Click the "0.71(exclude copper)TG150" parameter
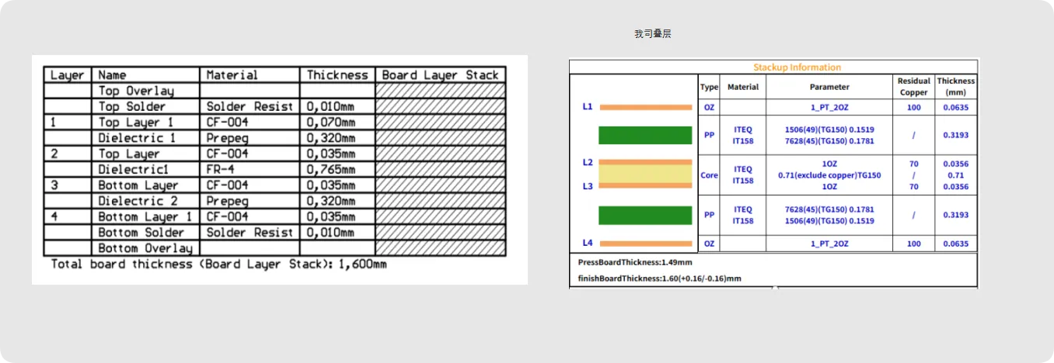Viewport: 1054px width, 363px height. pos(829,175)
